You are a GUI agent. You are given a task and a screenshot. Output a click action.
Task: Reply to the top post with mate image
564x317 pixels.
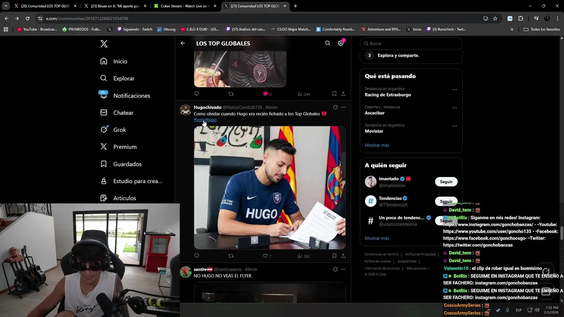tap(197, 94)
